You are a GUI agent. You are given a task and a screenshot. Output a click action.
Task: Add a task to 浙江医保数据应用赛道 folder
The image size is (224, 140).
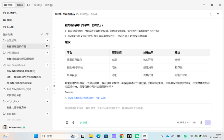pos(47,89)
